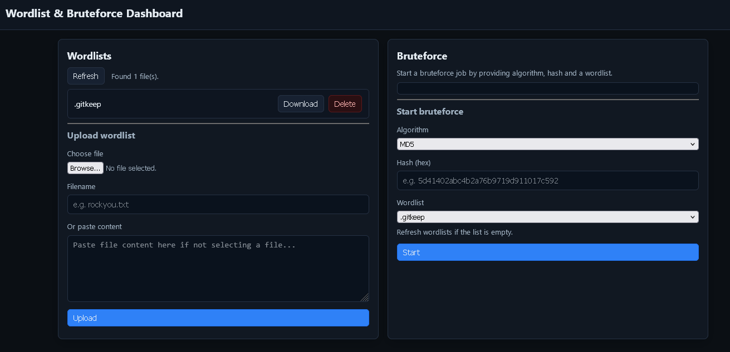
Task: Click the "Hash (hex)" label
Action: (414, 162)
